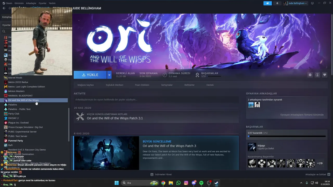The height and width of the screenshot is (187, 333).
Task: Open the game info icon
Action: click(317, 75)
